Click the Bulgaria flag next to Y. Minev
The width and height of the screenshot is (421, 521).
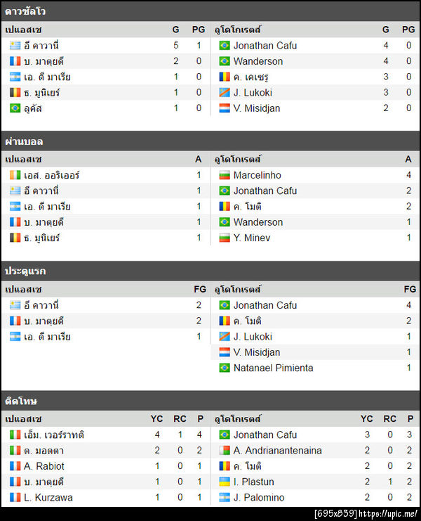225,238
